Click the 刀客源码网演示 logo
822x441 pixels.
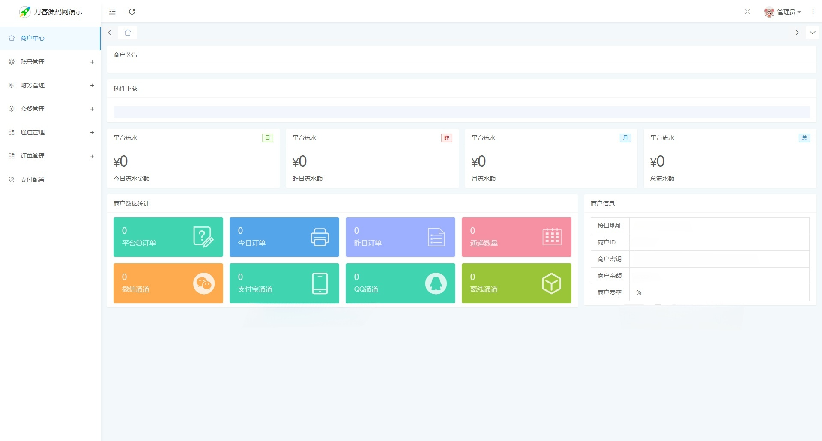click(x=51, y=12)
